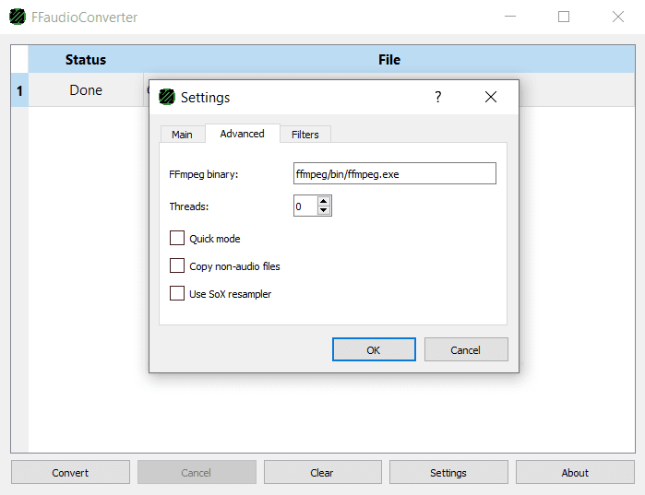
Task: Switch to the Main tab
Action: pos(182,135)
